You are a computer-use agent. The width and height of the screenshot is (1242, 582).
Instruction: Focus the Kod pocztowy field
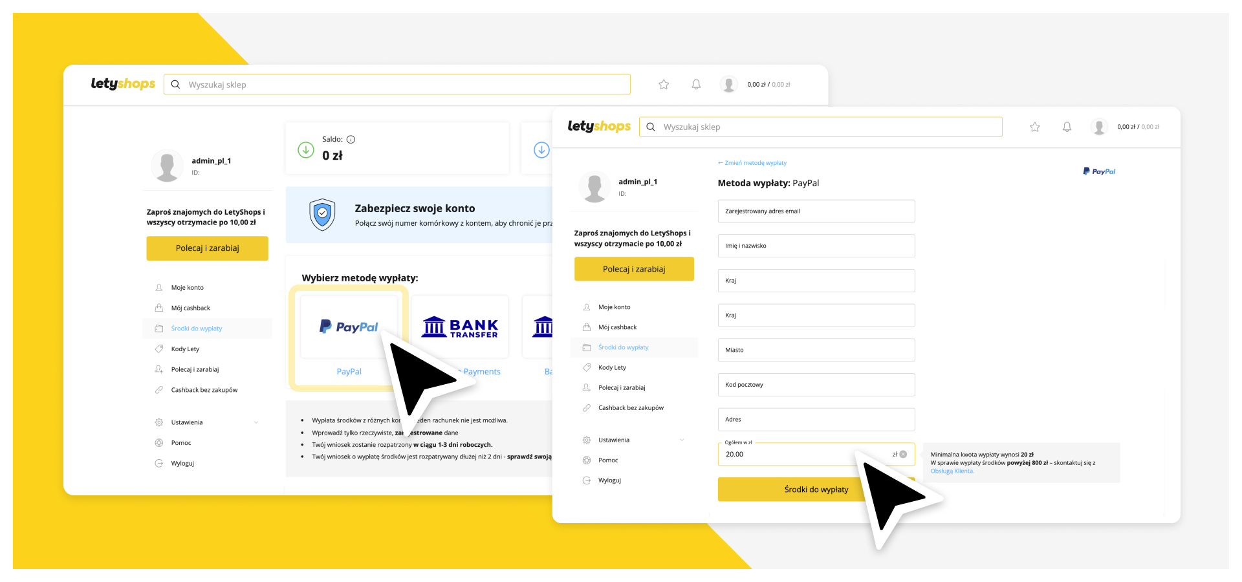[816, 385]
